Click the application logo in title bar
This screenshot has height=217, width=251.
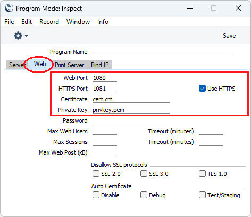(9, 8)
